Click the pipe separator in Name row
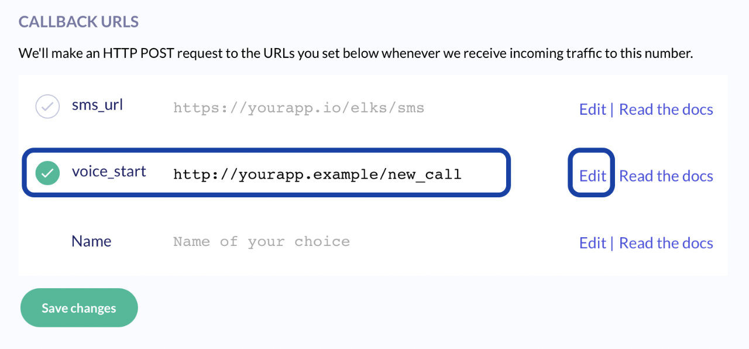This screenshot has width=749, height=349. click(x=612, y=243)
